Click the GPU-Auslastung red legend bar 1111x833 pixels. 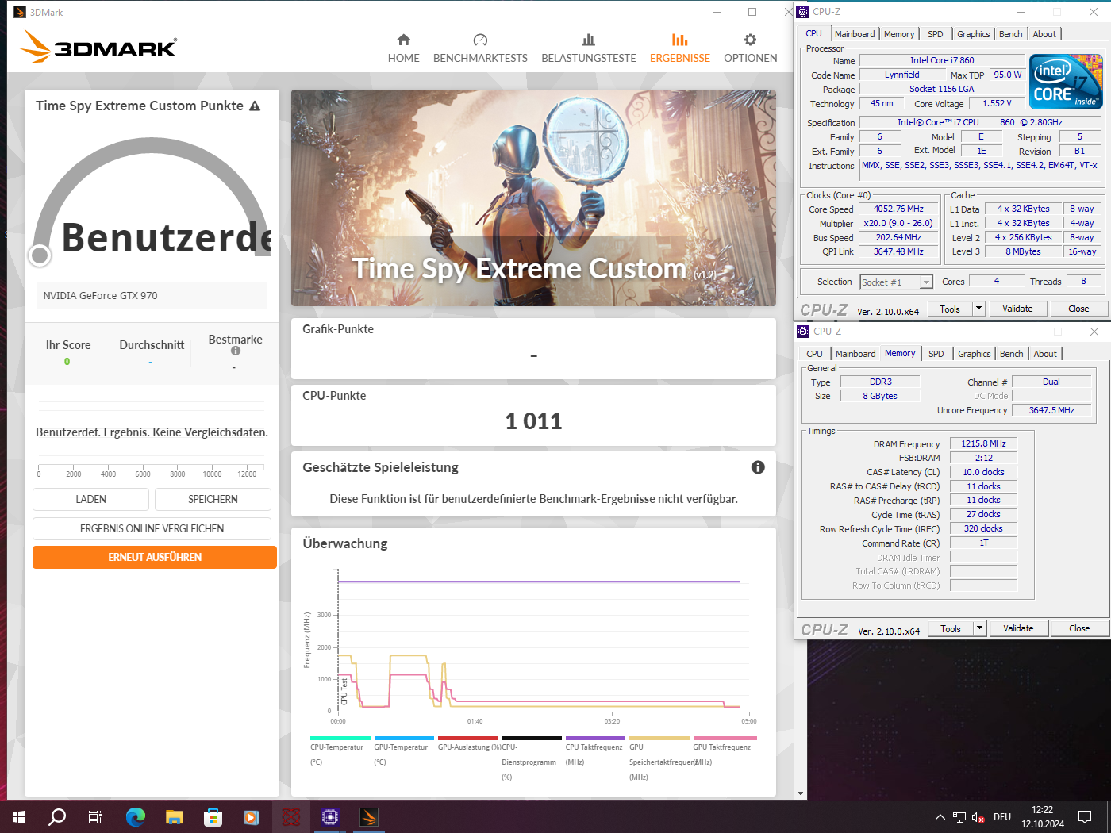point(468,739)
